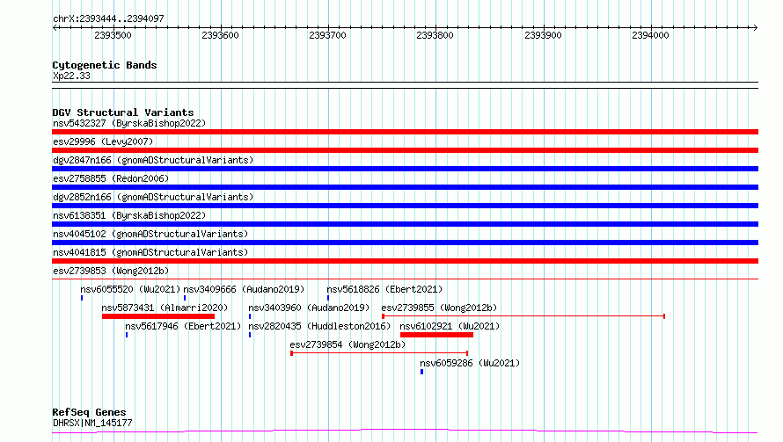Click the blue marker under nsv6059286
The width and height of the screenshot is (783, 442).
422,372
